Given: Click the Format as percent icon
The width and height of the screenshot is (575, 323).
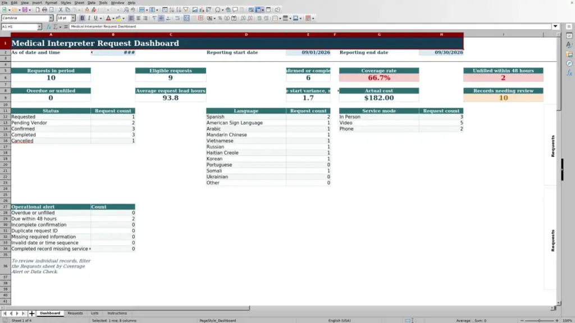Looking at the screenshot, I should (220, 18).
